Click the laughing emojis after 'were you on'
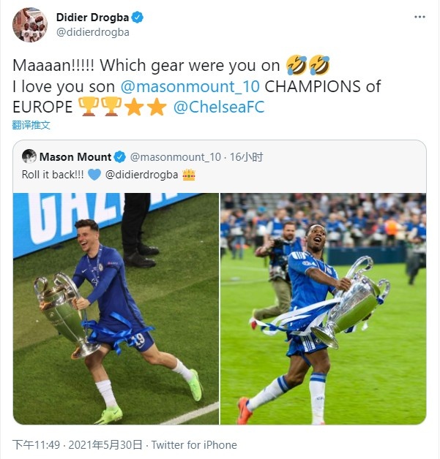440x459 pixels. (x=308, y=65)
